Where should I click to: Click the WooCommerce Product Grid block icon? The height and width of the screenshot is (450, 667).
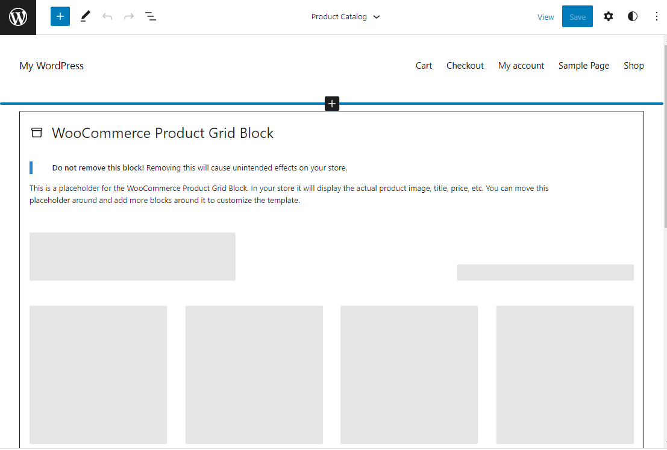click(37, 132)
